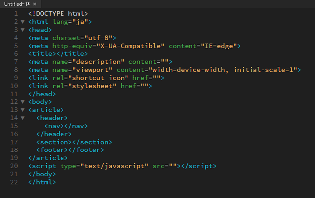Click the text/javascript type value
The height and width of the screenshot is (198, 315).
pyautogui.click(x=114, y=166)
